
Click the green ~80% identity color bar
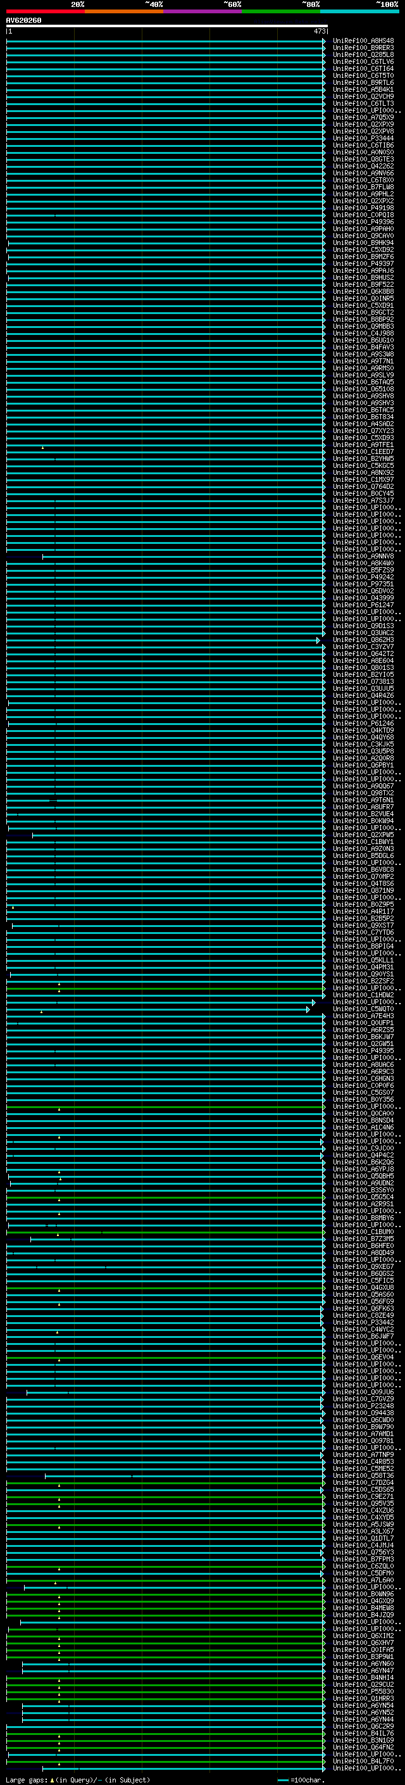point(281,11)
